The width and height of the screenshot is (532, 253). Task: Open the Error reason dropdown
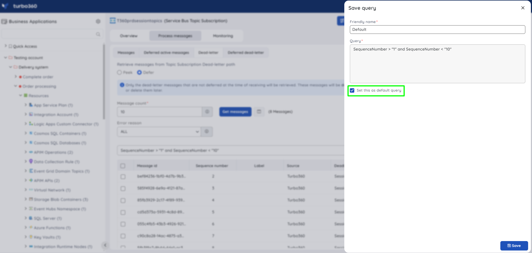159,131
